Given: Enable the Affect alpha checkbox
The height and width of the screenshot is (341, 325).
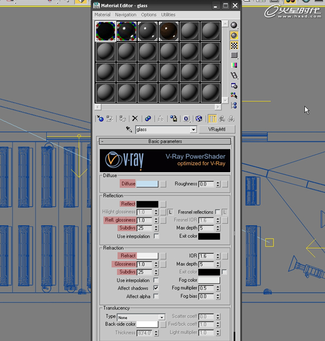Looking at the screenshot, I should coord(156,296).
